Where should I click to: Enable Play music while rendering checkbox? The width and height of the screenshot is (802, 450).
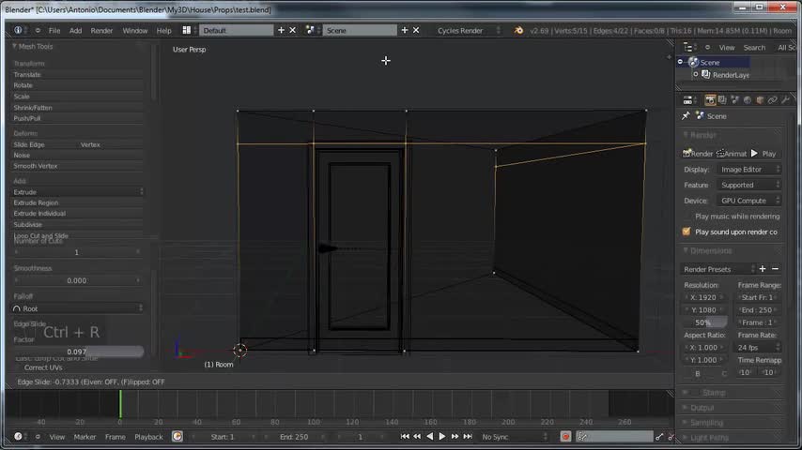686,217
